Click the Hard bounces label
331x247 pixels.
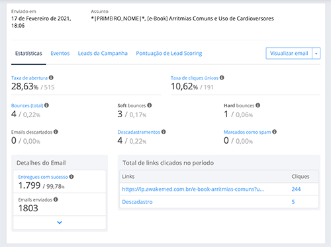(239, 105)
